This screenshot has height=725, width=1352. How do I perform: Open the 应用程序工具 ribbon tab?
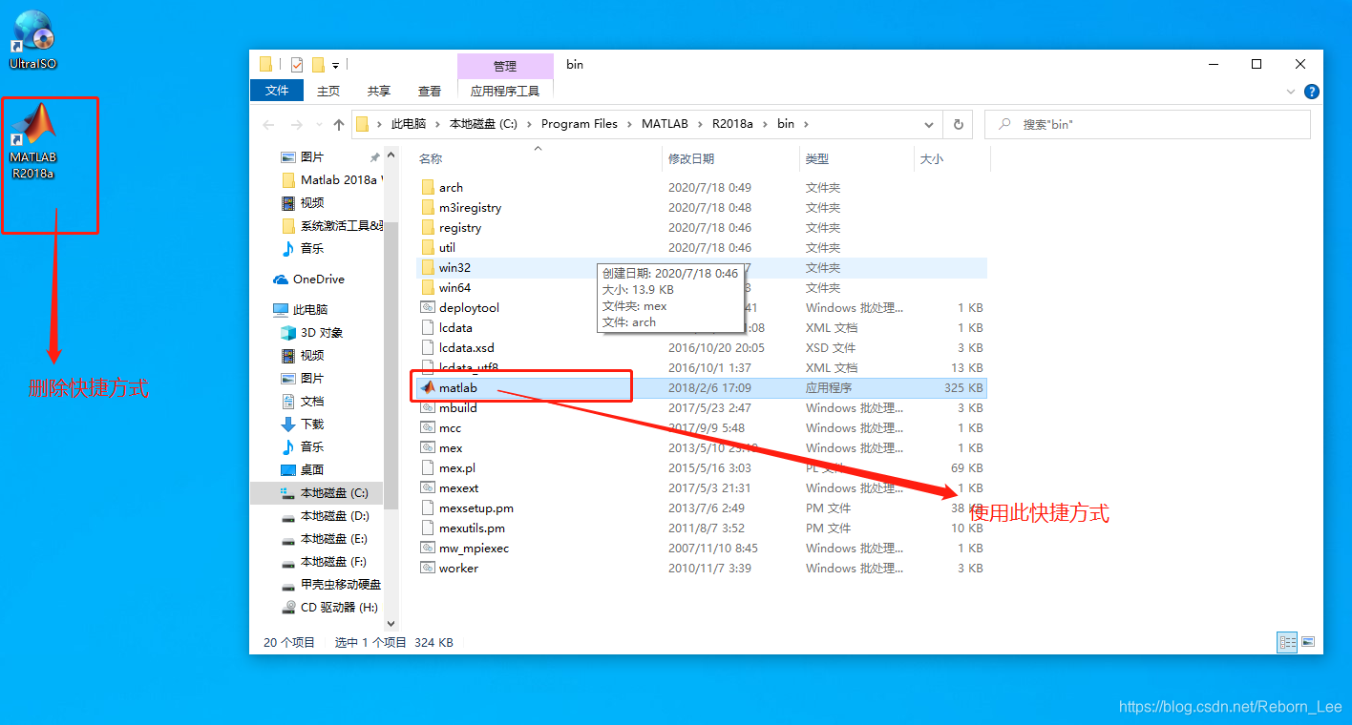[505, 91]
